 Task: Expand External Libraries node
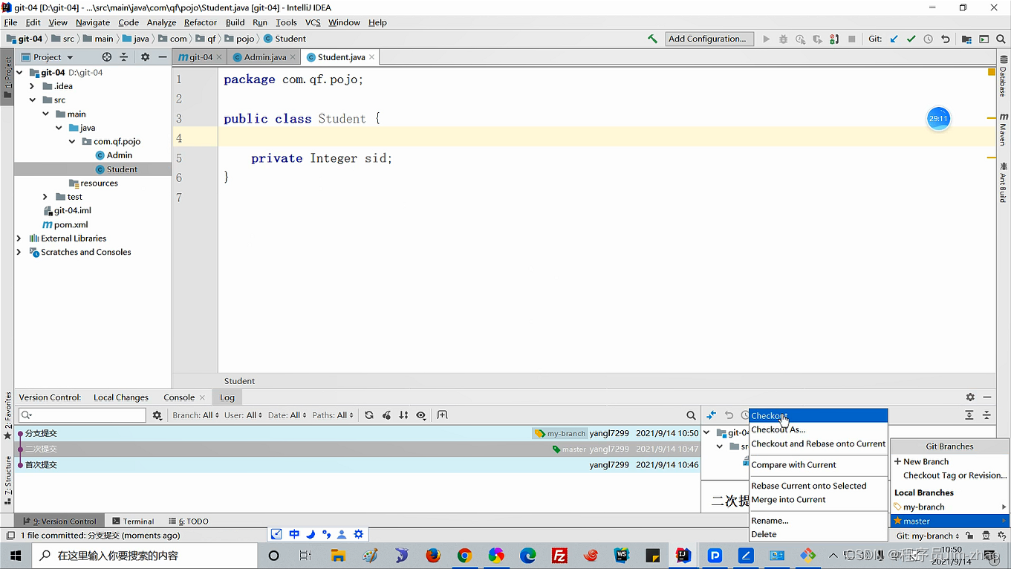click(19, 238)
